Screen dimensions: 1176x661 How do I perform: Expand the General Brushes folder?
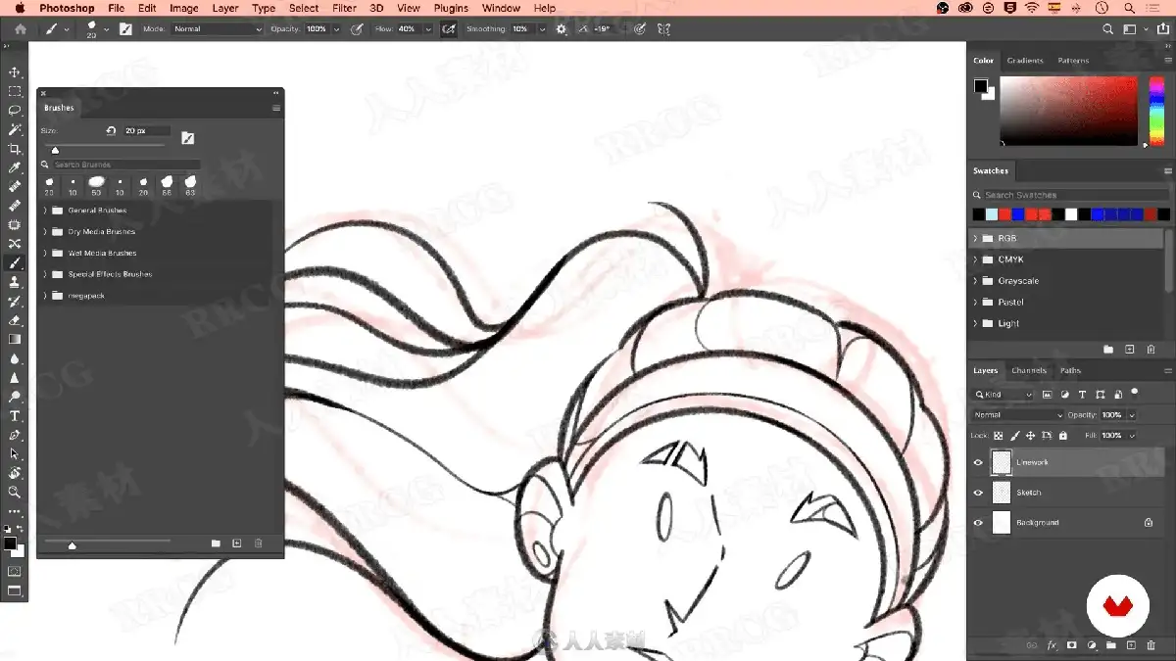(45, 211)
